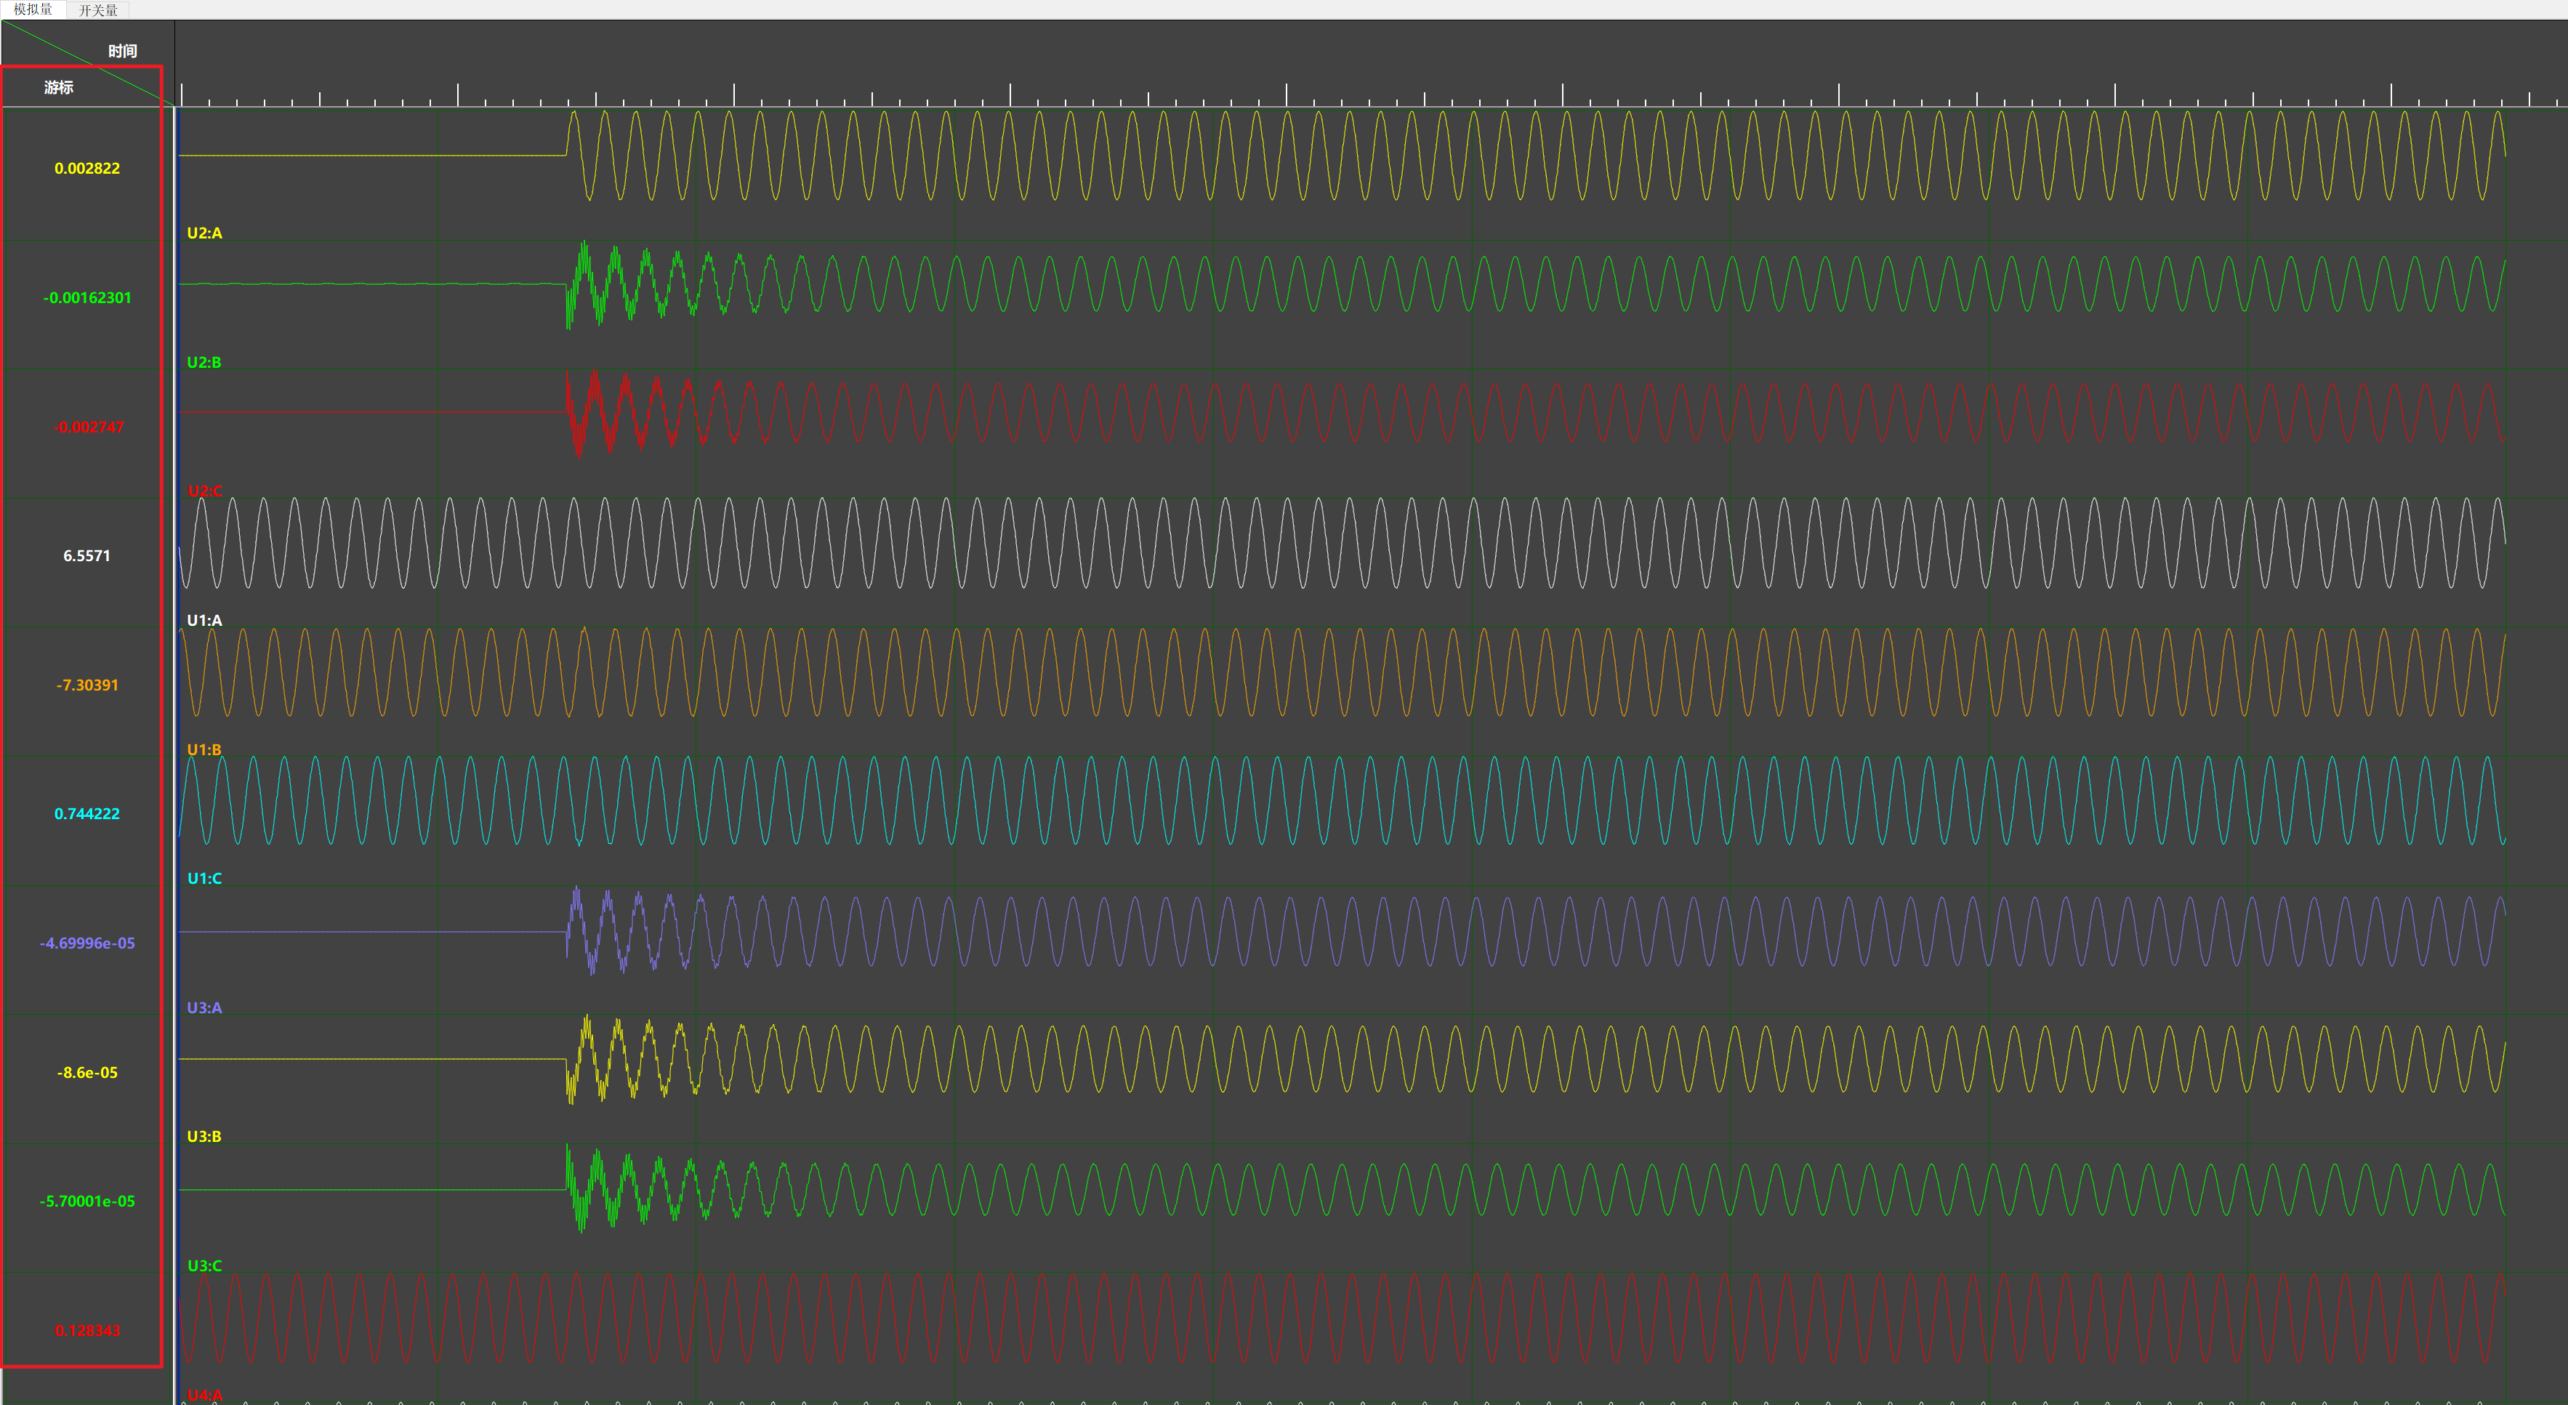
Task: Click cursor value 0.744222
Action: [x=86, y=813]
